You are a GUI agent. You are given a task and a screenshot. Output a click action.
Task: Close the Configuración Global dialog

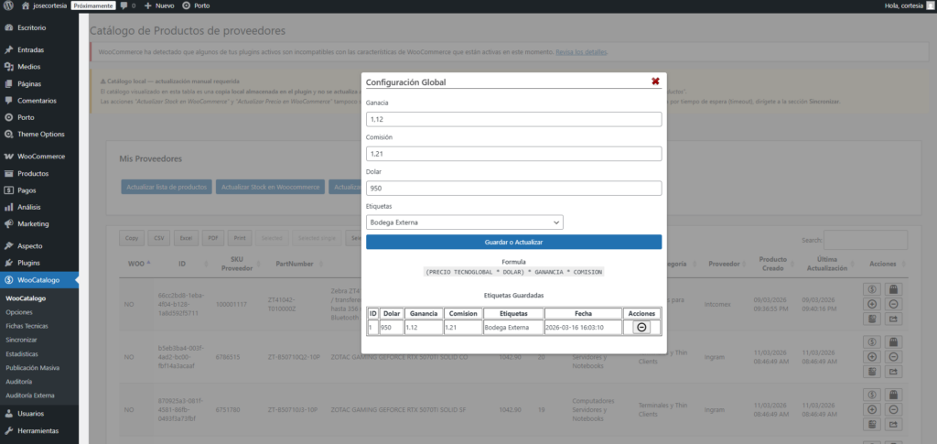click(x=655, y=81)
